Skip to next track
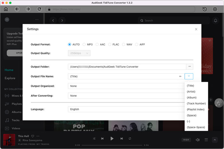 [122, 138]
